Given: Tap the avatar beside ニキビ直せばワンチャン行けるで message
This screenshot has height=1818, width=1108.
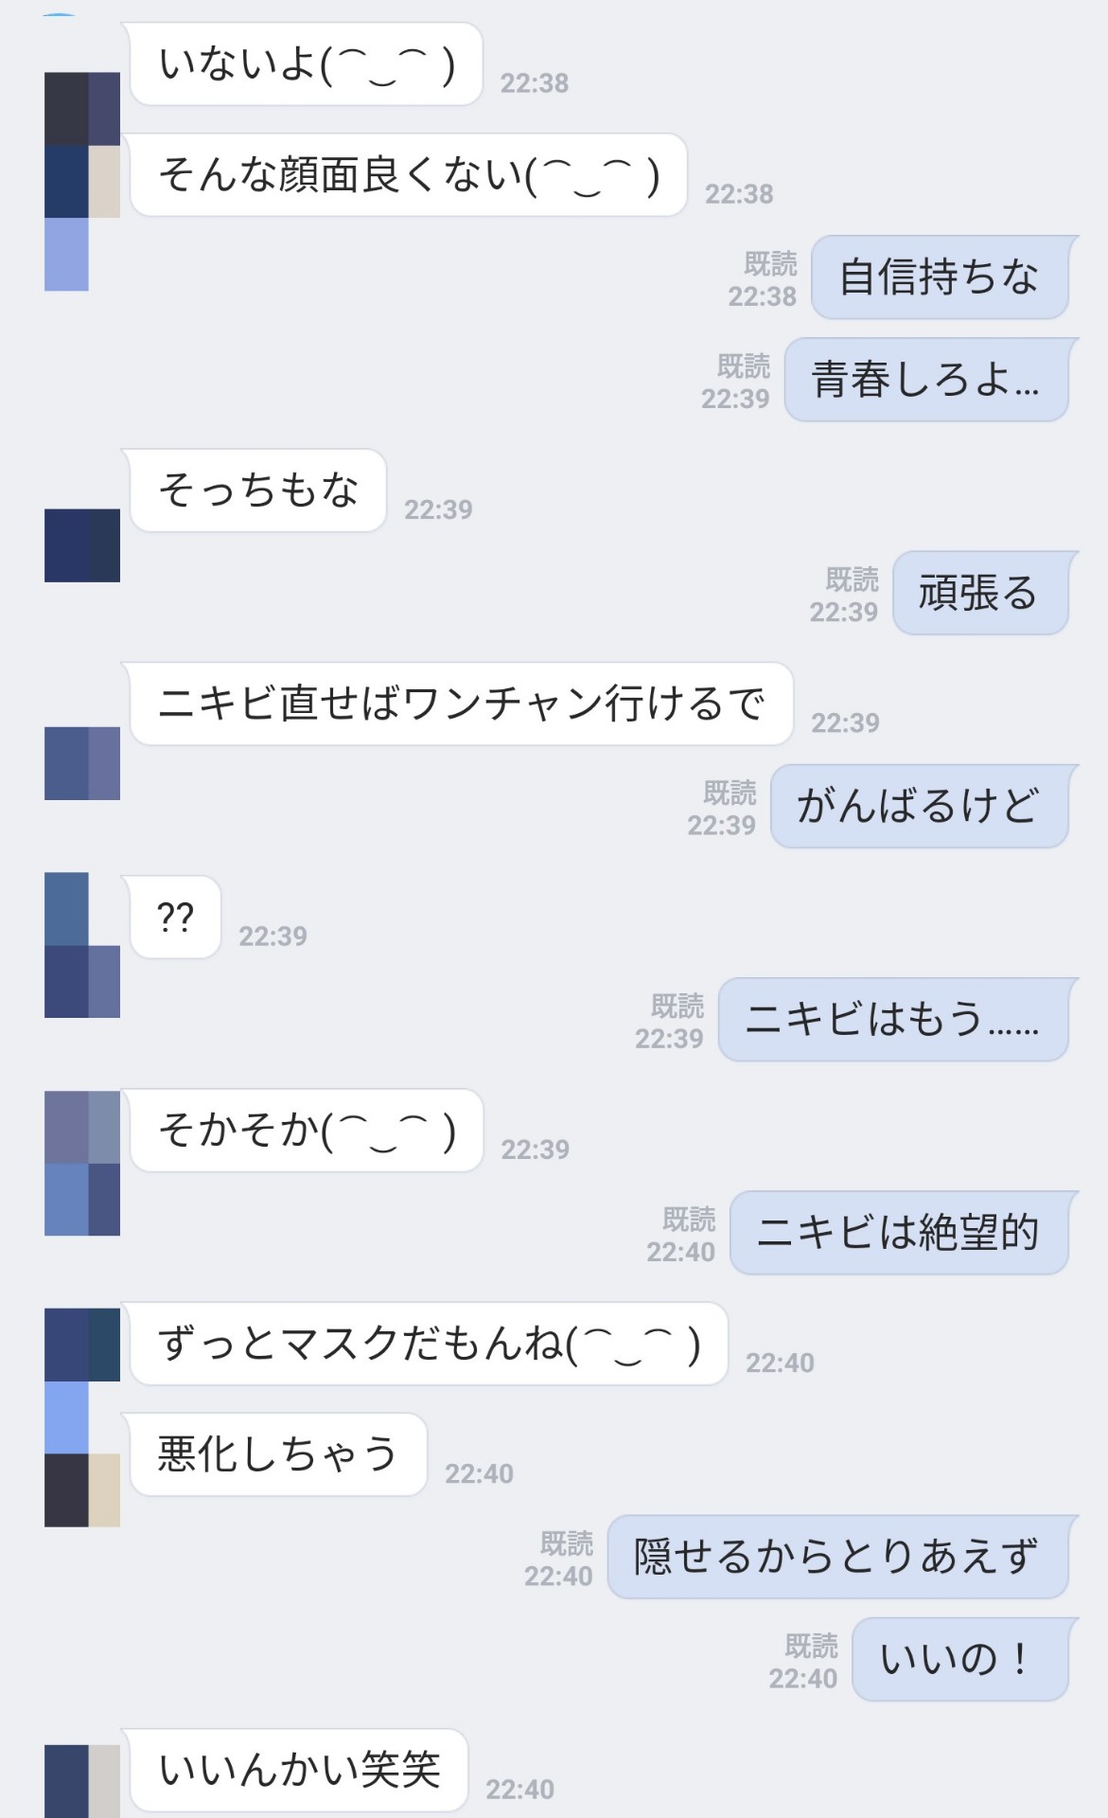Looking at the screenshot, I should tap(82, 763).
